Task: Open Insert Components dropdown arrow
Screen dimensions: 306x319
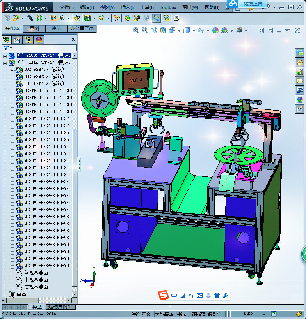Action: tap(23, 19)
